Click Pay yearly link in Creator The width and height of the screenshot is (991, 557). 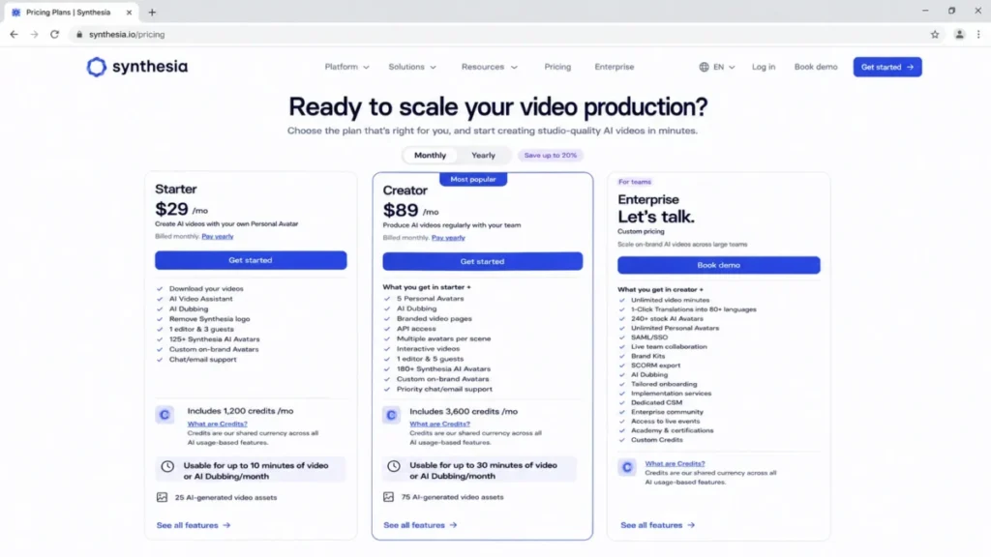pyautogui.click(x=448, y=238)
